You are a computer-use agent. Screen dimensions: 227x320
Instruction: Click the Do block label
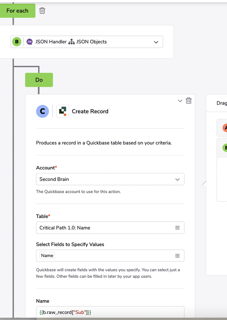point(39,80)
